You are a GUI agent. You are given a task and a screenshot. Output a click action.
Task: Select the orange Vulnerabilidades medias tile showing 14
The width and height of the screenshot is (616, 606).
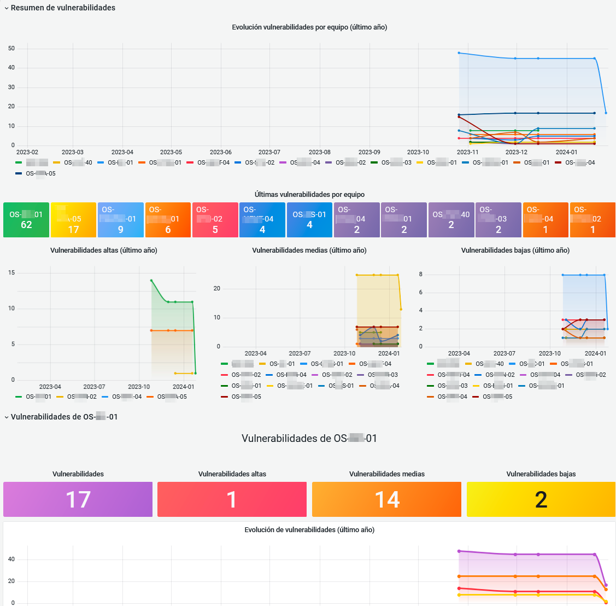pos(386,499)
